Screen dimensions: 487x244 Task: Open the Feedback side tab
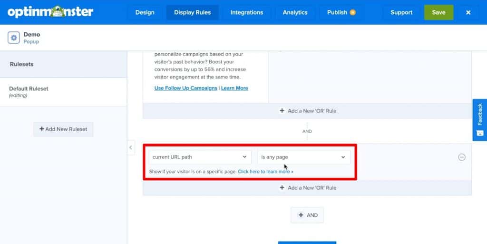(480, 120)
